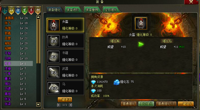Filter heroes by the 吴 flag
Viewport: 200px width, 110px height.
31,11
